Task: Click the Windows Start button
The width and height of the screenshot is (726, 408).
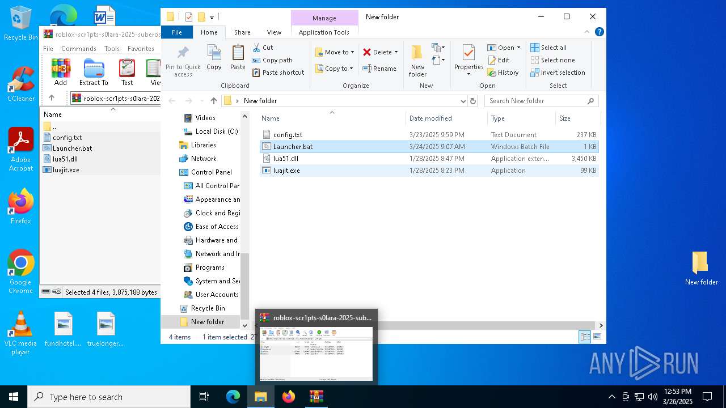Action: click(x=13, y=397)
